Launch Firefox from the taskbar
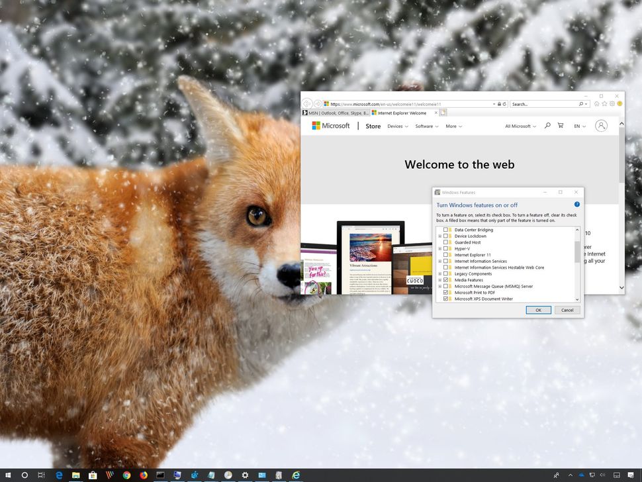The width and height of the screenshot is (642, 482). (x=144, y=475)
